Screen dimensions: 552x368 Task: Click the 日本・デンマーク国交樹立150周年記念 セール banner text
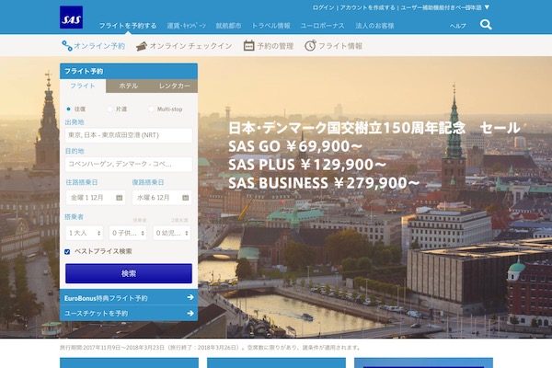pyautogui.click(x=374, y=128)
